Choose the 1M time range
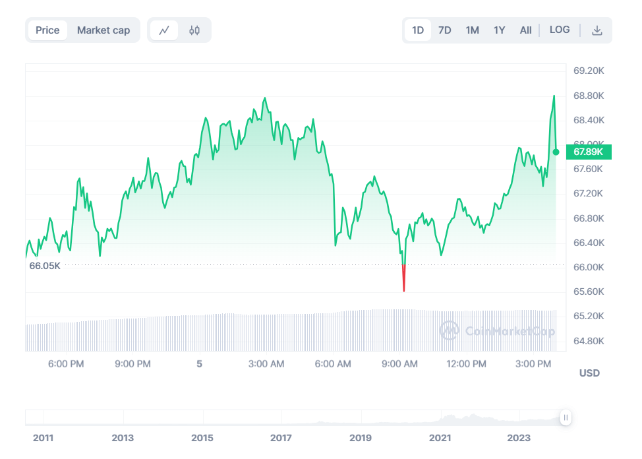 (472, 30)
